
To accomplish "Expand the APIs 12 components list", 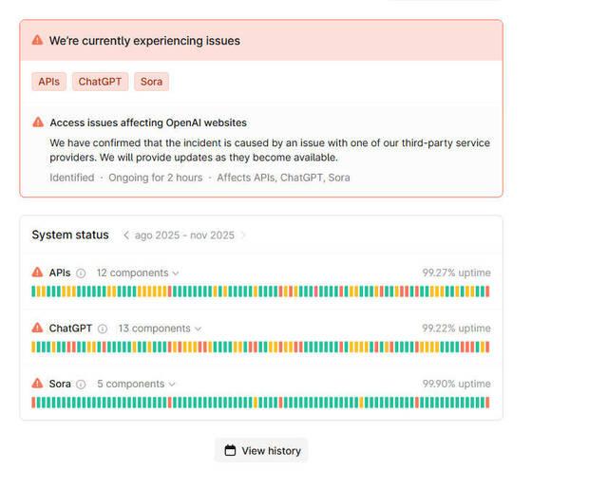I will point(138,273).
